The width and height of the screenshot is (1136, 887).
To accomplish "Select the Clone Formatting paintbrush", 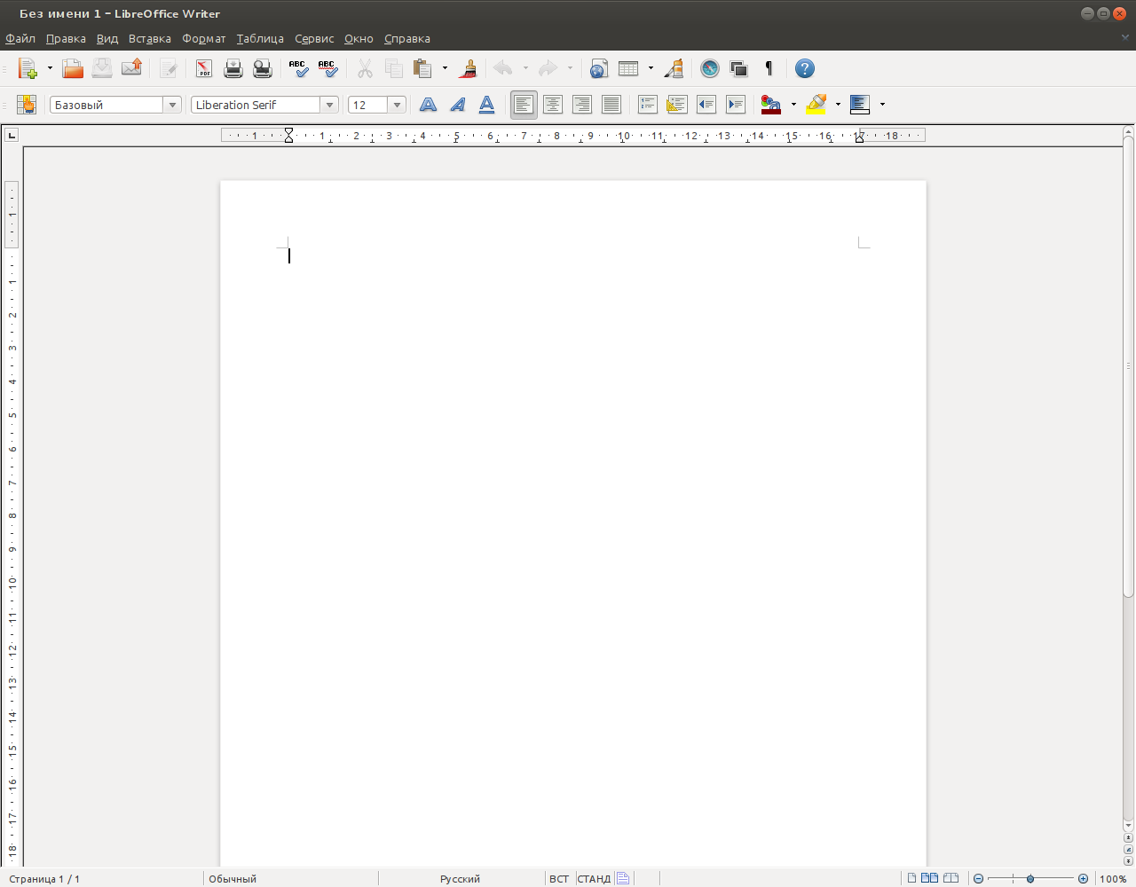I will (x=469, y=68).
